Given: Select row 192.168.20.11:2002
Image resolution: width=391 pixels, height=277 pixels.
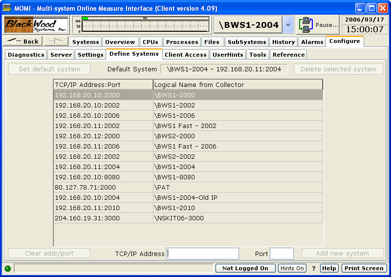Looking at the screenshot, I should pos(188,126).
